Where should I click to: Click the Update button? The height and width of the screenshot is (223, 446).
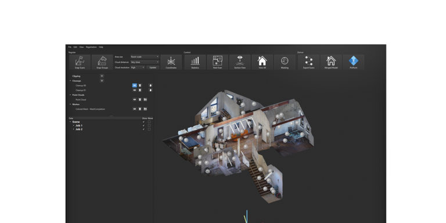[153, 67]
